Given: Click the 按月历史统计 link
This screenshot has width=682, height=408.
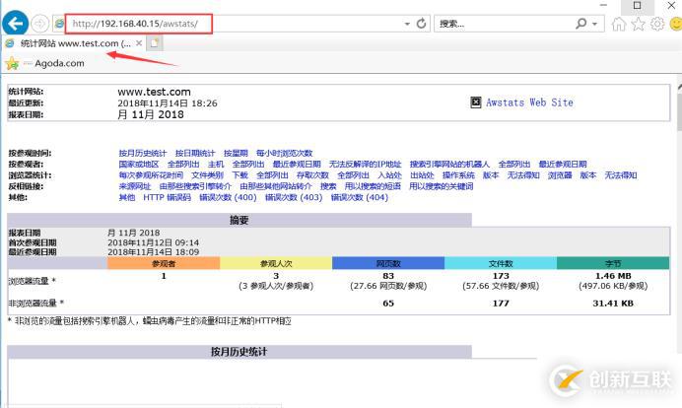Looking at the screenshot, I should coord(144,153).
